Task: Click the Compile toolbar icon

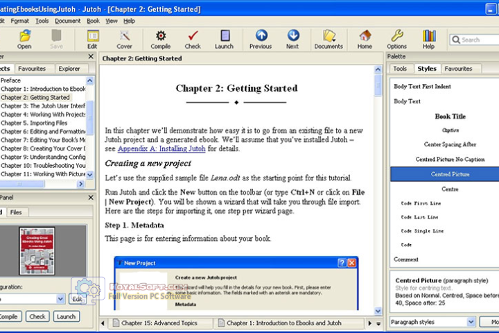Action: 160,39
